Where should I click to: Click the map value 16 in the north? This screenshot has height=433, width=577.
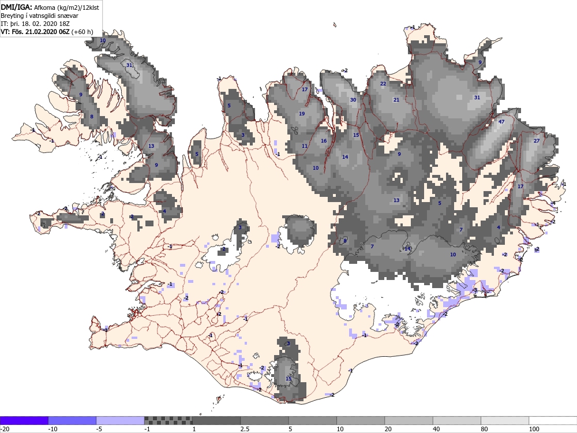click(x=324, y=141)
